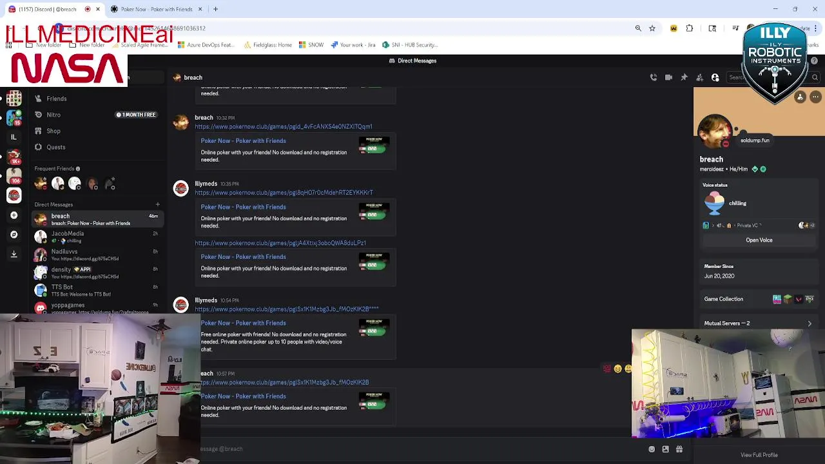This screenshot has height=464, width=825.
Task: Open server with 15 notification badge
Action: pos(14,117)
